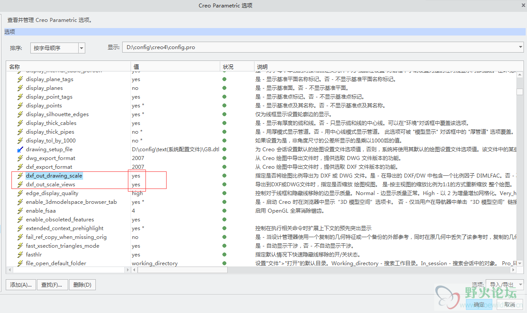Click lightning icon beside fail_ref_copy_when_missing_orig
This screenshot has height=313, width=527.
point(20,237)
